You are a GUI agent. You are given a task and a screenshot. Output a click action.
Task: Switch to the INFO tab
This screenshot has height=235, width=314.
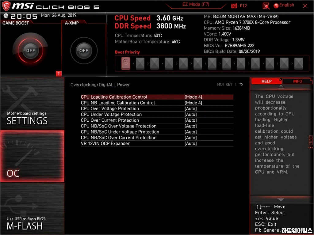coord(297,81)
